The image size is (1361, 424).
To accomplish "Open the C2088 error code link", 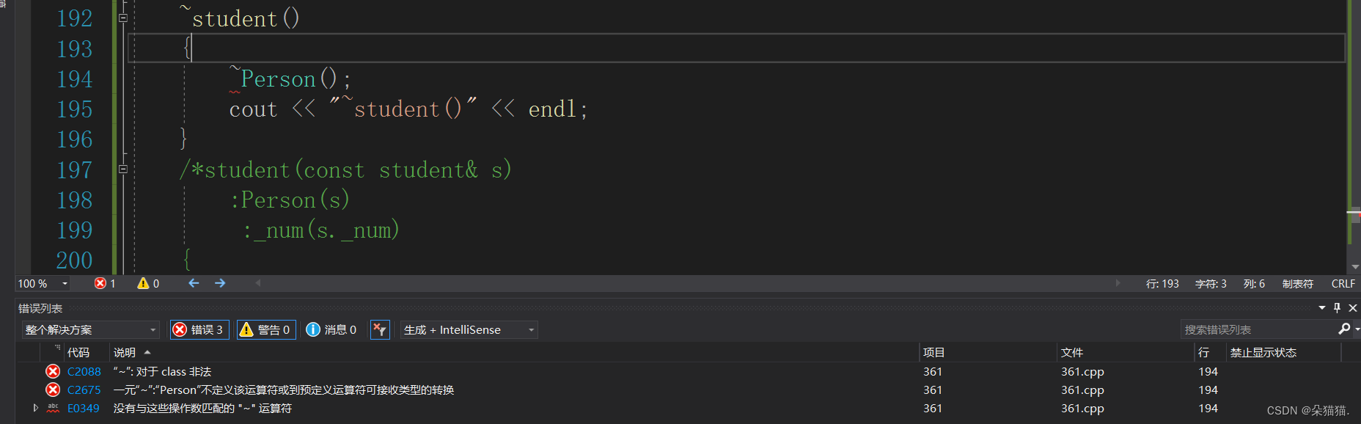I will click(x=84, y=372).
